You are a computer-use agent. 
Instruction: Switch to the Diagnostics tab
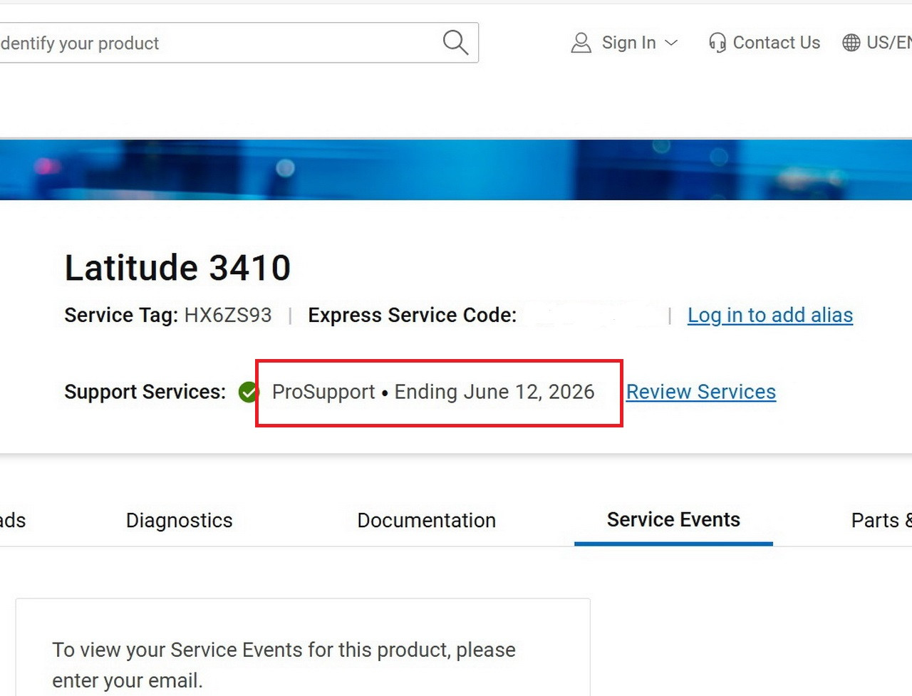click(x=180, y=520)
